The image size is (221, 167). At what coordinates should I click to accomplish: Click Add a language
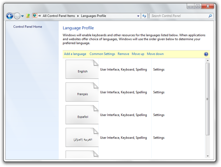click(x=75, y=54)
